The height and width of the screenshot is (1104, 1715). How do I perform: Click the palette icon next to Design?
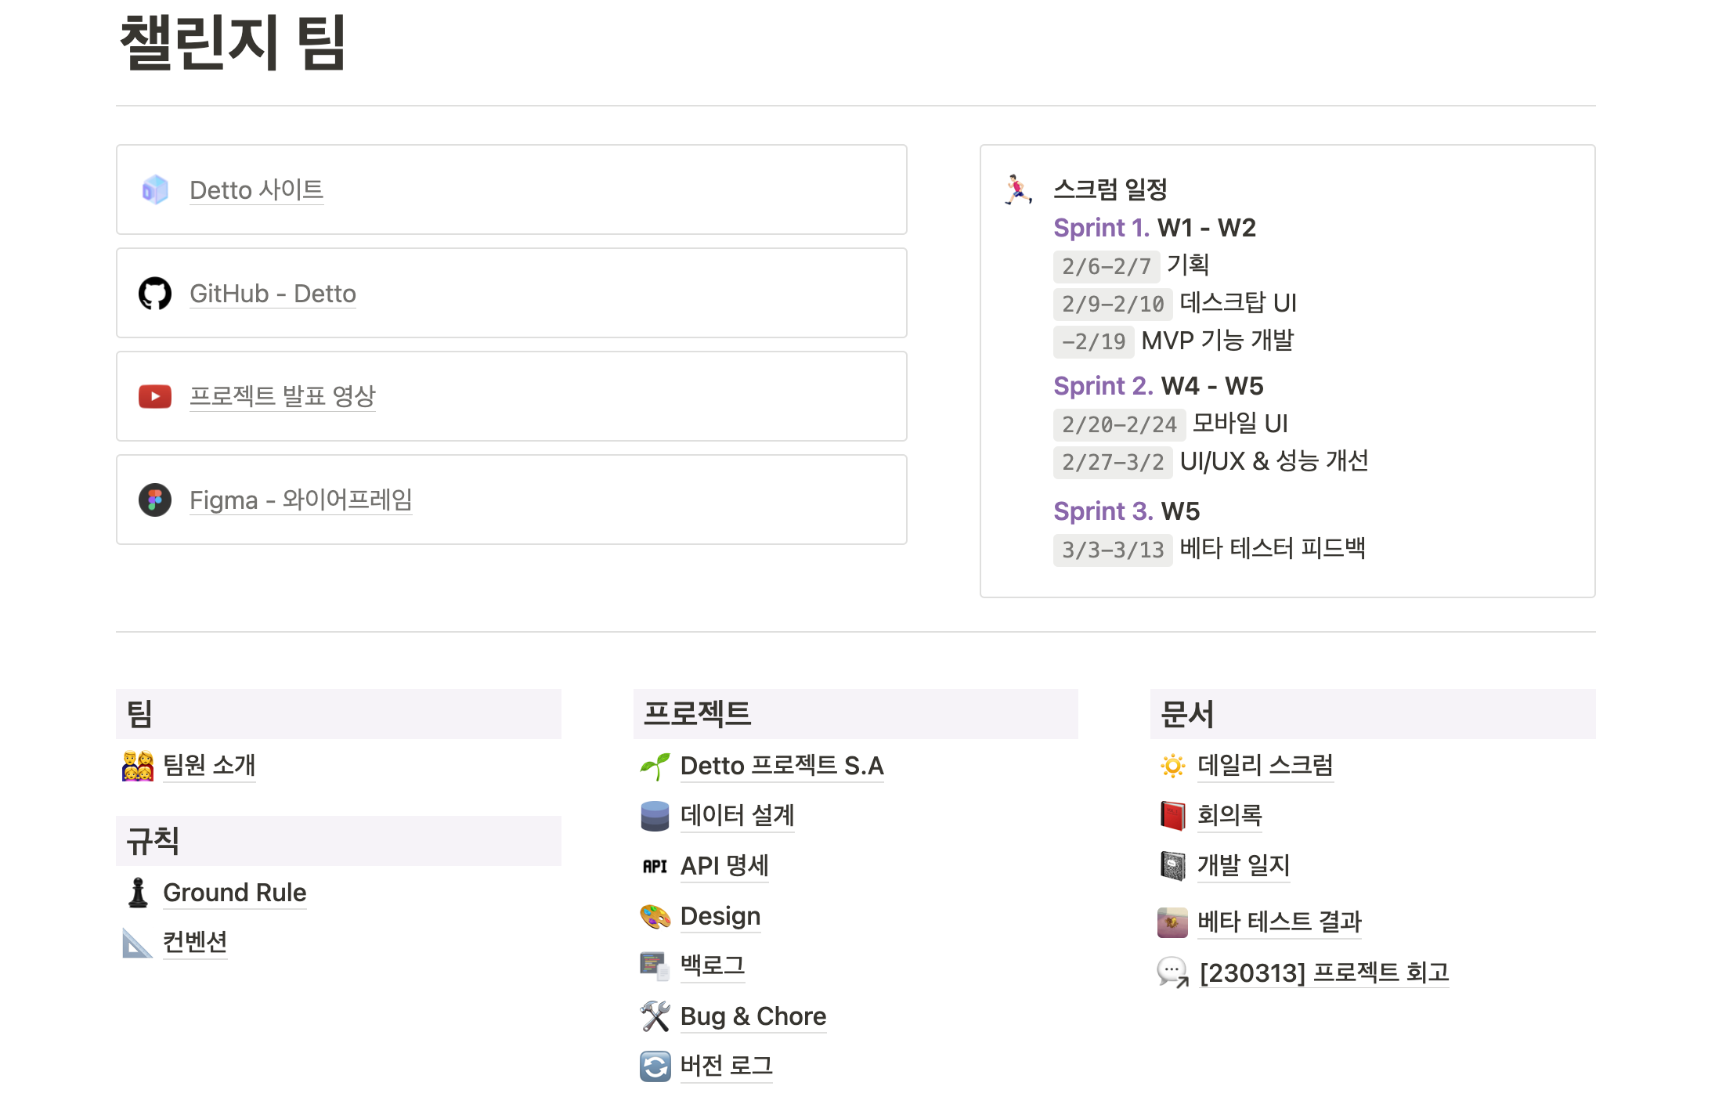click(655, 916)
